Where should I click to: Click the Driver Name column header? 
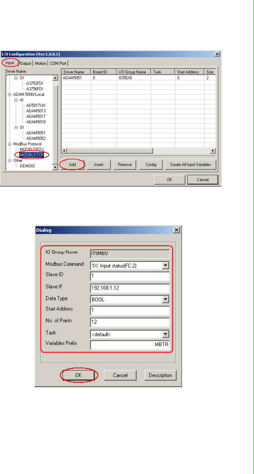coord(76,72)
